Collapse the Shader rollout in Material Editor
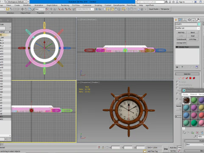 point(194,141)
